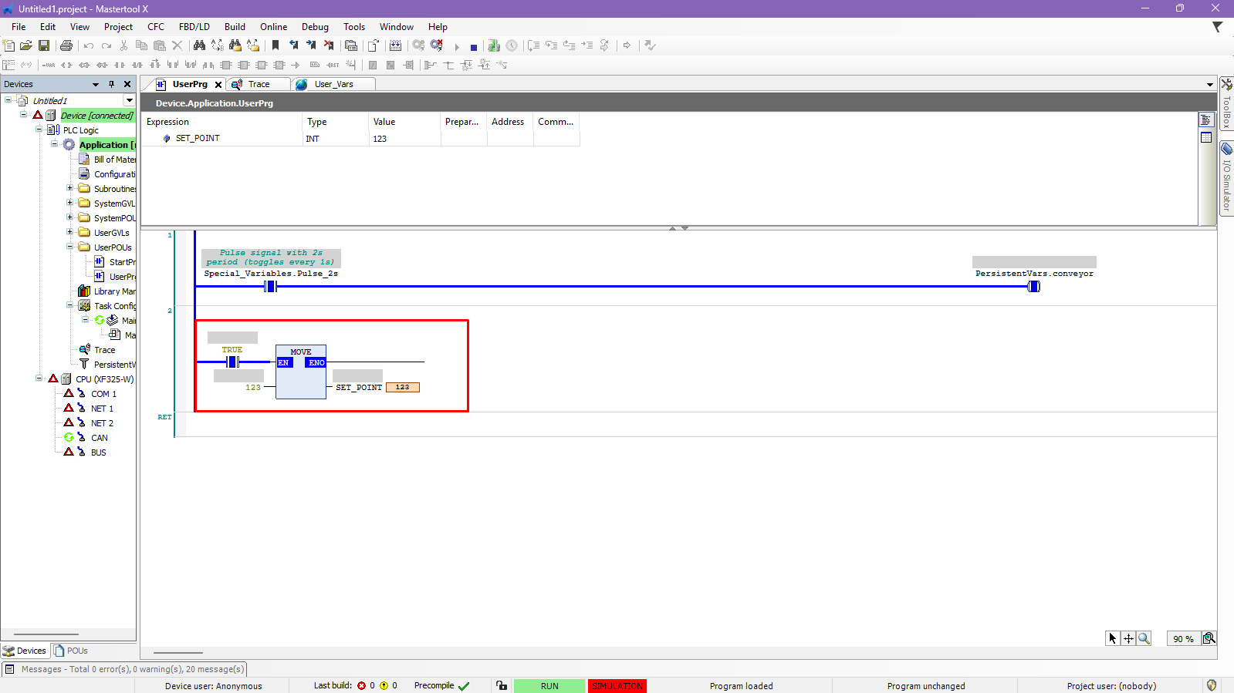
Task: Click the Open project folder icon
Action: (26, 45)
